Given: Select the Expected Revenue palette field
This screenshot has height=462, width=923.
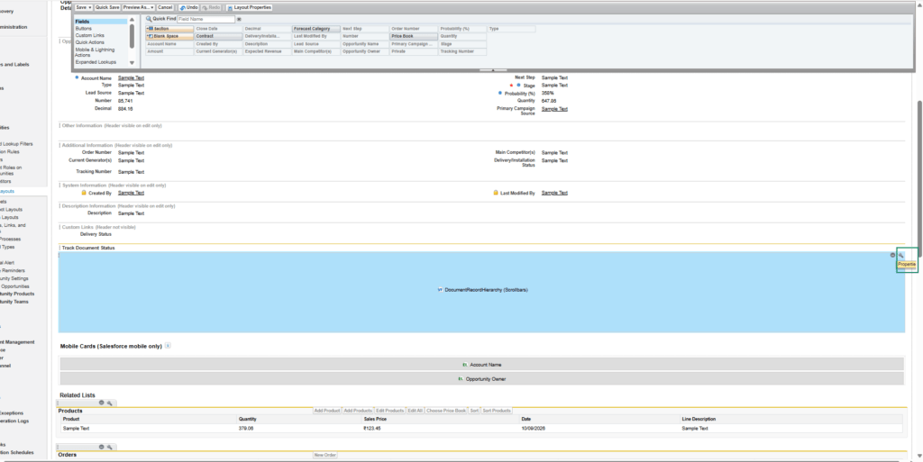Looking at the screenshot, I should [x=267, y=51].
